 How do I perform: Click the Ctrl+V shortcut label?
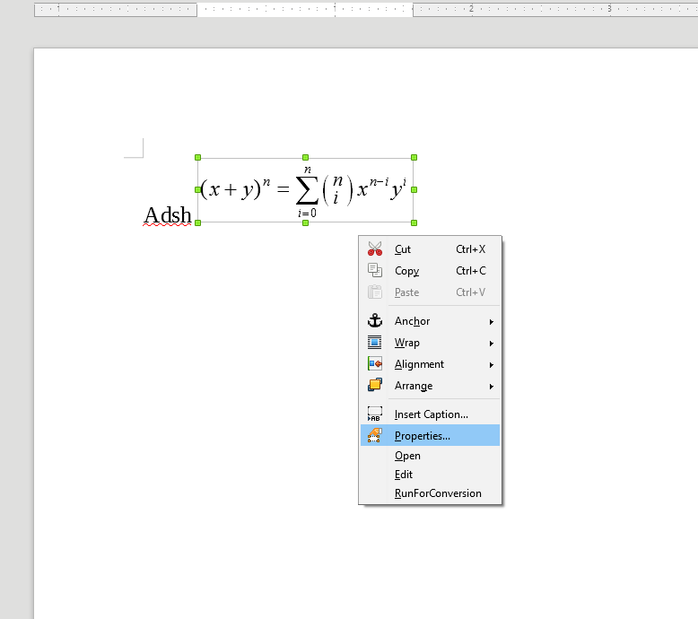470,292
